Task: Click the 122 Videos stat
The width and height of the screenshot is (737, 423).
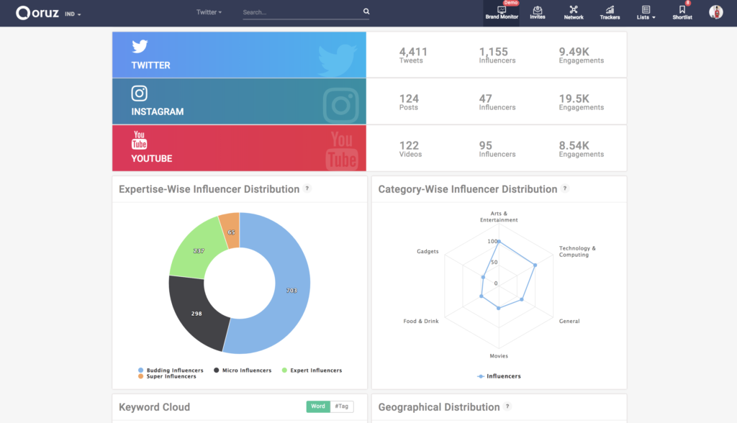Action: (410, 148)
